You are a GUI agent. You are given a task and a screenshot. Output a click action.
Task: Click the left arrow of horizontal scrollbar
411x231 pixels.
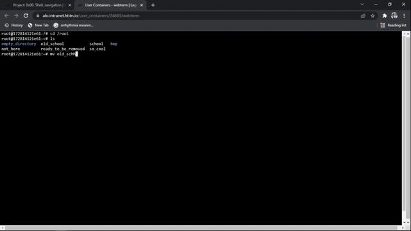tap(3, 228)
